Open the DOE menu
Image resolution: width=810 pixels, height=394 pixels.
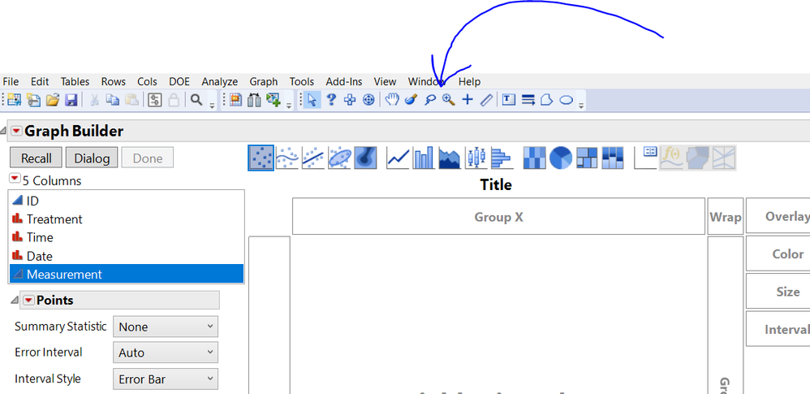(179, 82)
